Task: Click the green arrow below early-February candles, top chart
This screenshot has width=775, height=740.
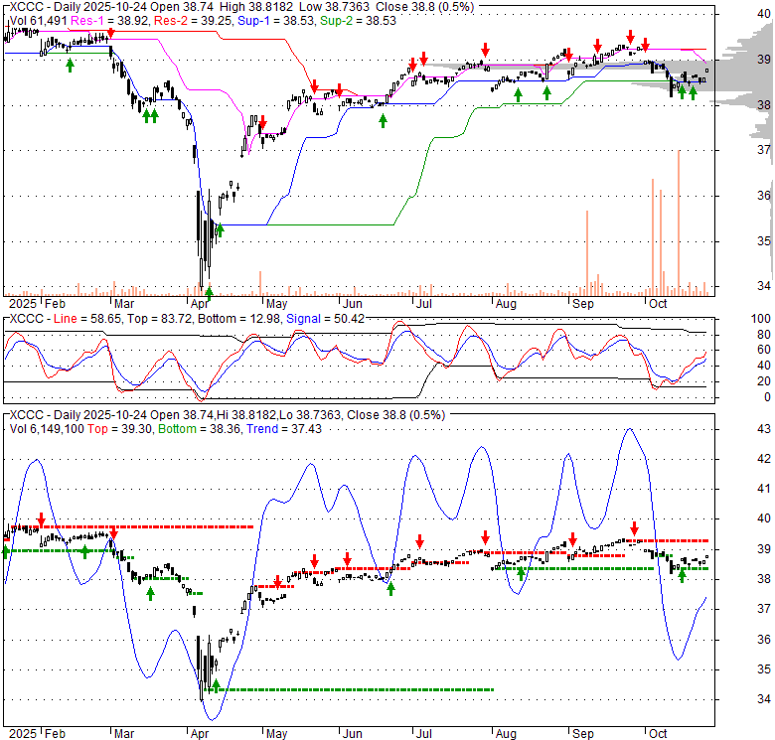Action: coord(70,65)
